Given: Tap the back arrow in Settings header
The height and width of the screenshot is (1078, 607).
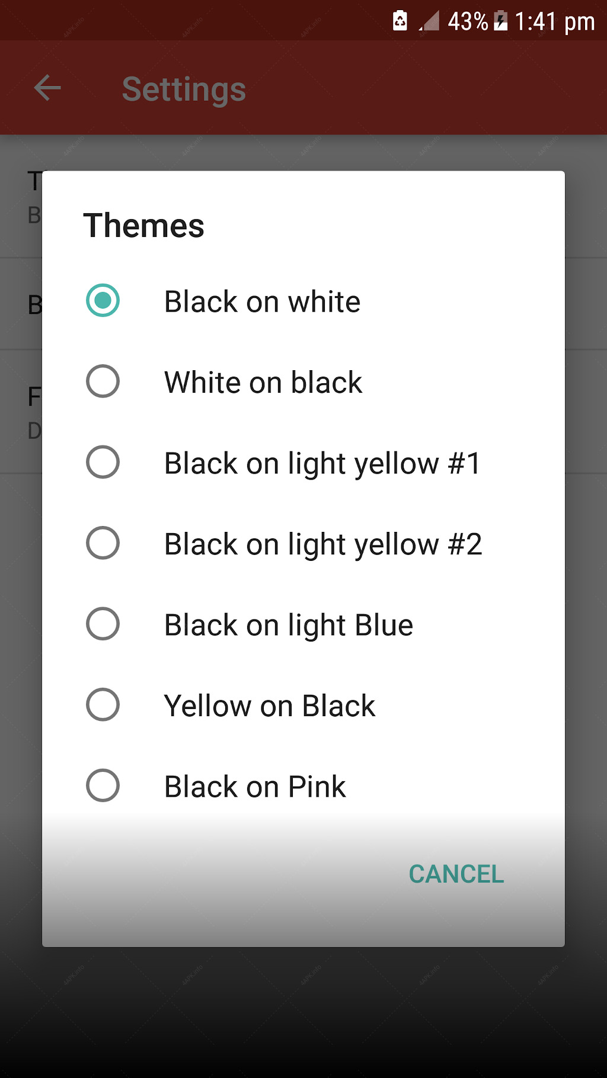Looking at the screenshot, I should [x=47, y=88].
